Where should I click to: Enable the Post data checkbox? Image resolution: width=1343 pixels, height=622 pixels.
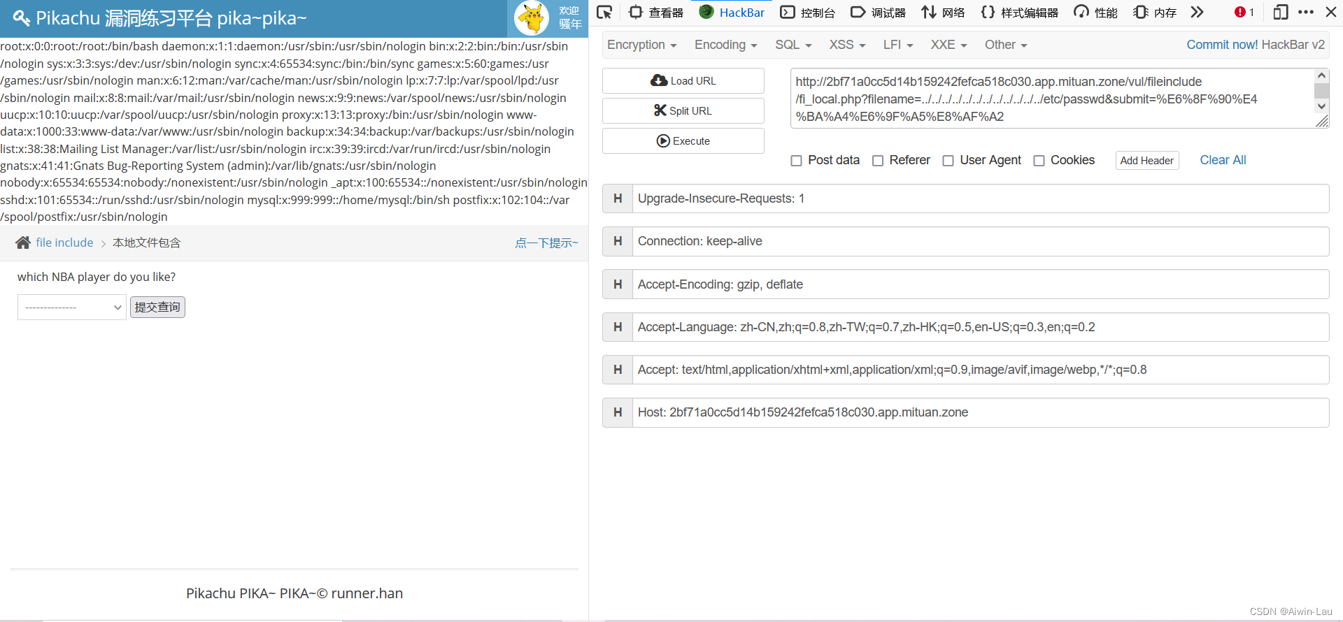click(x=796, y=161)
